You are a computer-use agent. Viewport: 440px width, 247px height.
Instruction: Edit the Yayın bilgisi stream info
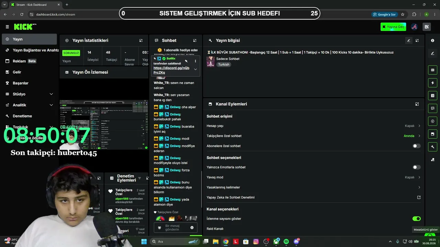point(409,40)
